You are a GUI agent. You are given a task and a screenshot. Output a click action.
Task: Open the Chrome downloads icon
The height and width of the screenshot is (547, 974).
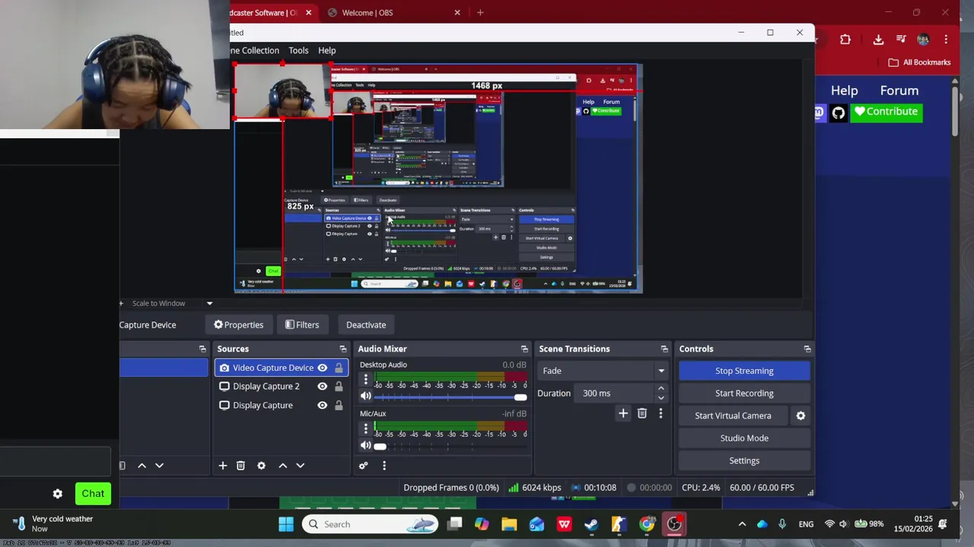[x=878, y=40]
